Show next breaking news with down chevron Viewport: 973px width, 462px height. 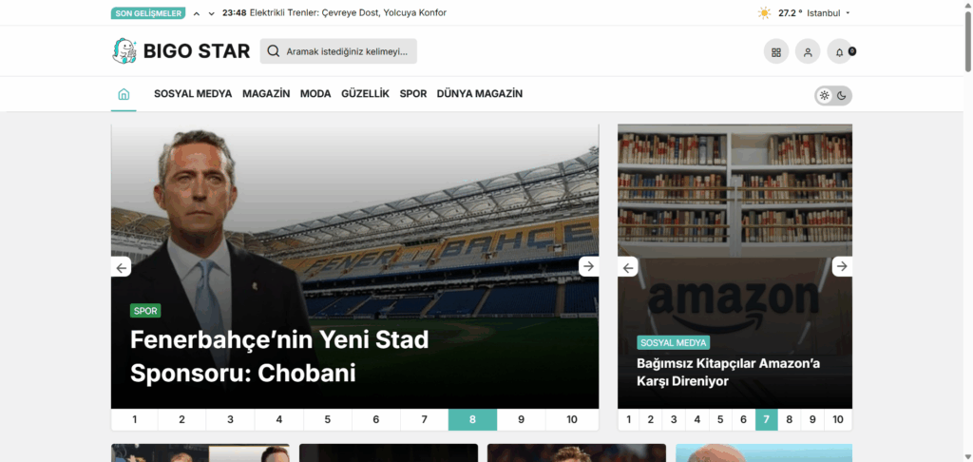coord(211,13)
